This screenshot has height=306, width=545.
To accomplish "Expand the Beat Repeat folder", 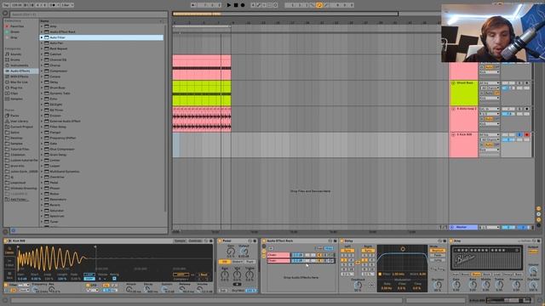I will point(42,48).
